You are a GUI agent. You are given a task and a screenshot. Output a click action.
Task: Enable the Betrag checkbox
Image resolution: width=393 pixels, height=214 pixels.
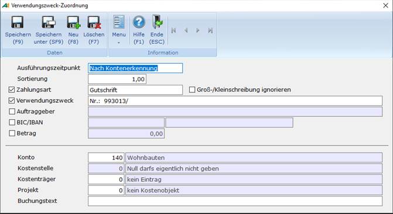12,133
